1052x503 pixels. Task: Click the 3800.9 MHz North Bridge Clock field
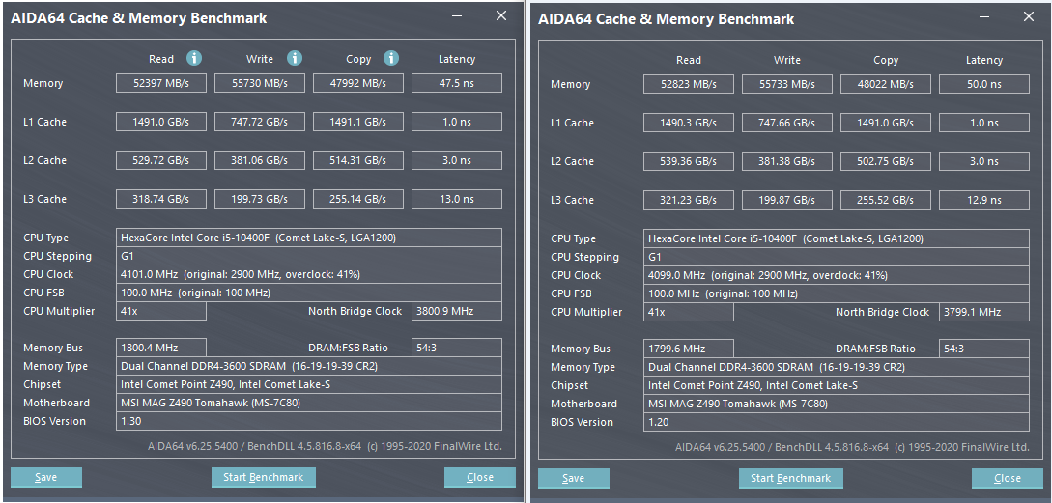(x=456, y=311)
